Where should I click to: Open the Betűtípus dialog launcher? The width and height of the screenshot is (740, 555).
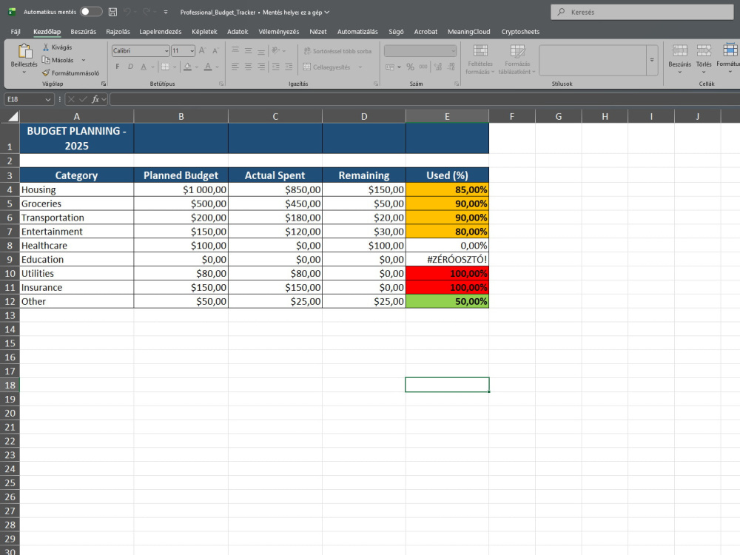221,84
